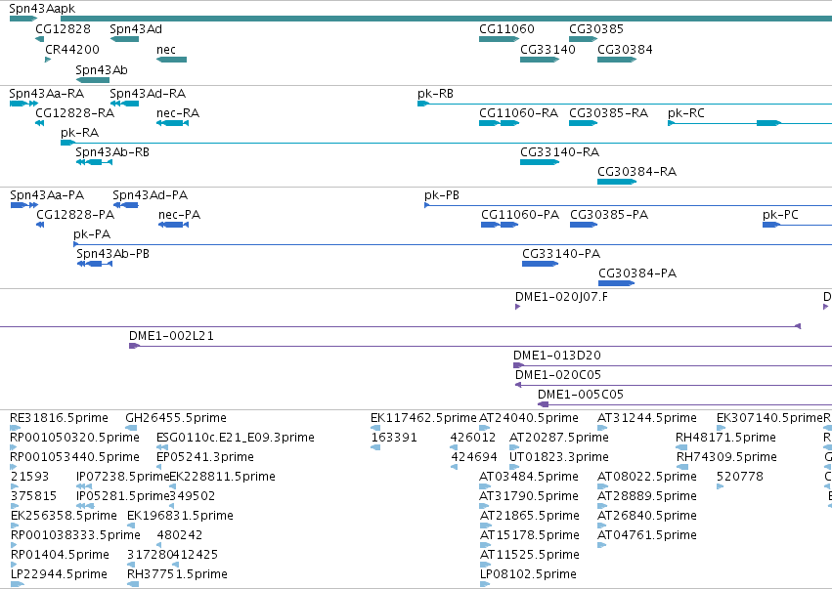Click the CG30384 gene label

[x=625, y=50]
